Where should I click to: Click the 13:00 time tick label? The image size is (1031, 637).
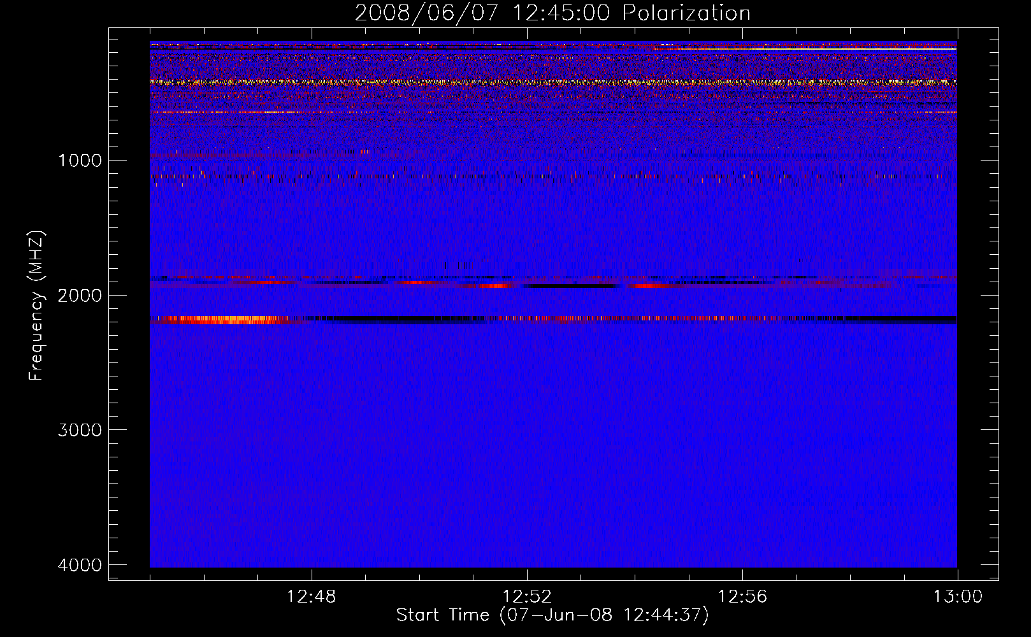tap(958, 597)
